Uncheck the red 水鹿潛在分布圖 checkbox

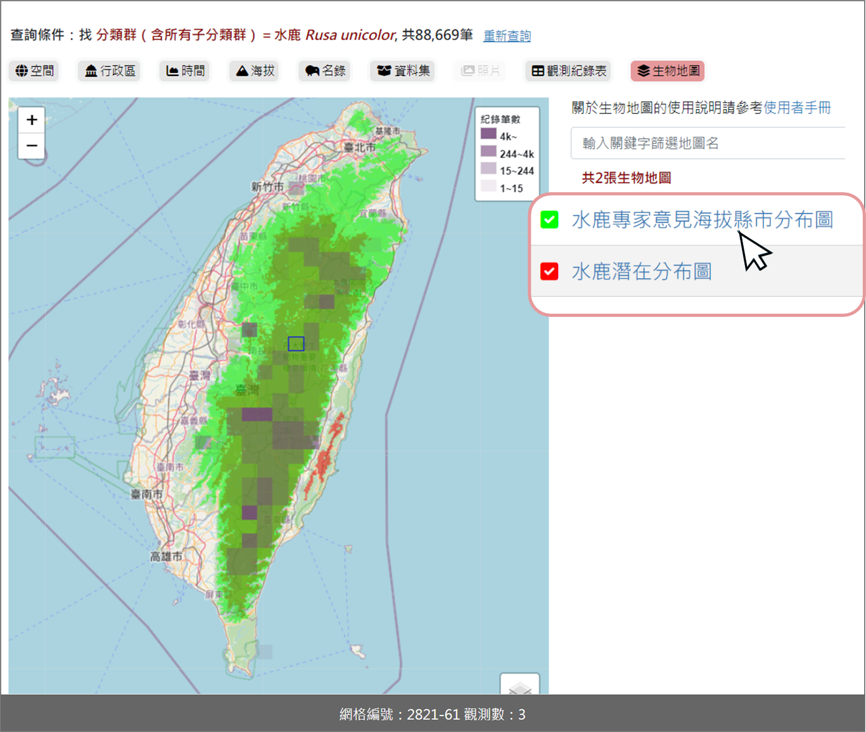click(549, 271)
